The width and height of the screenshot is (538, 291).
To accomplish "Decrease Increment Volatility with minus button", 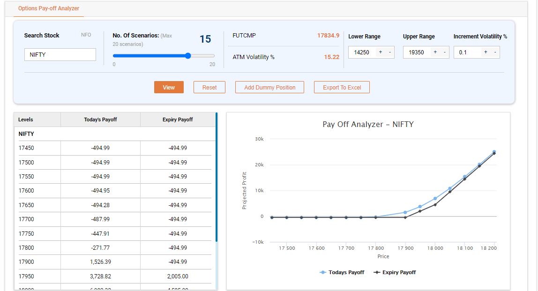I will [495, 52].
